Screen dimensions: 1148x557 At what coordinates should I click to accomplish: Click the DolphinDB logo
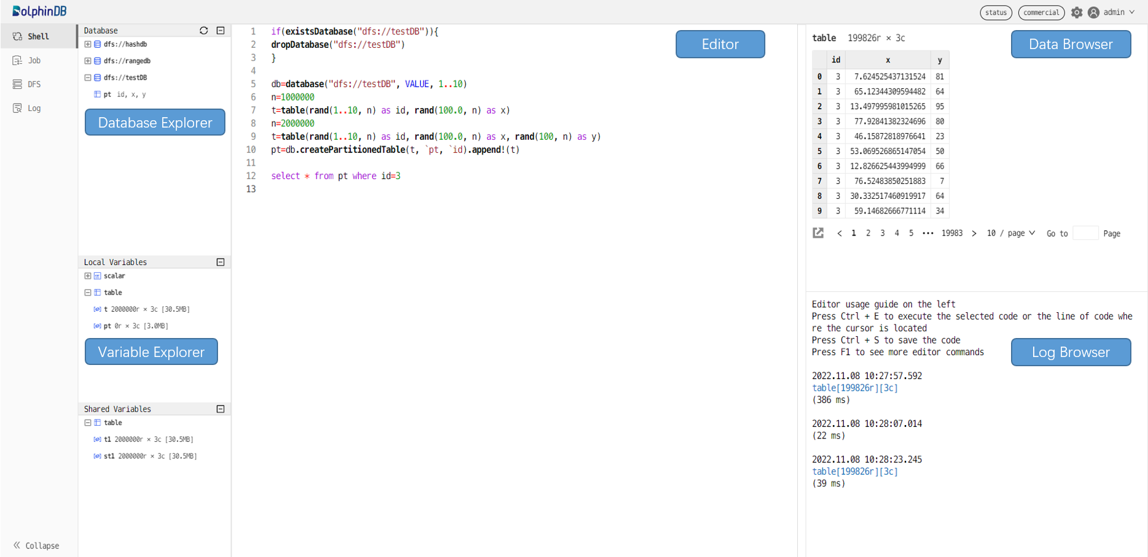[x=39, y=11]
